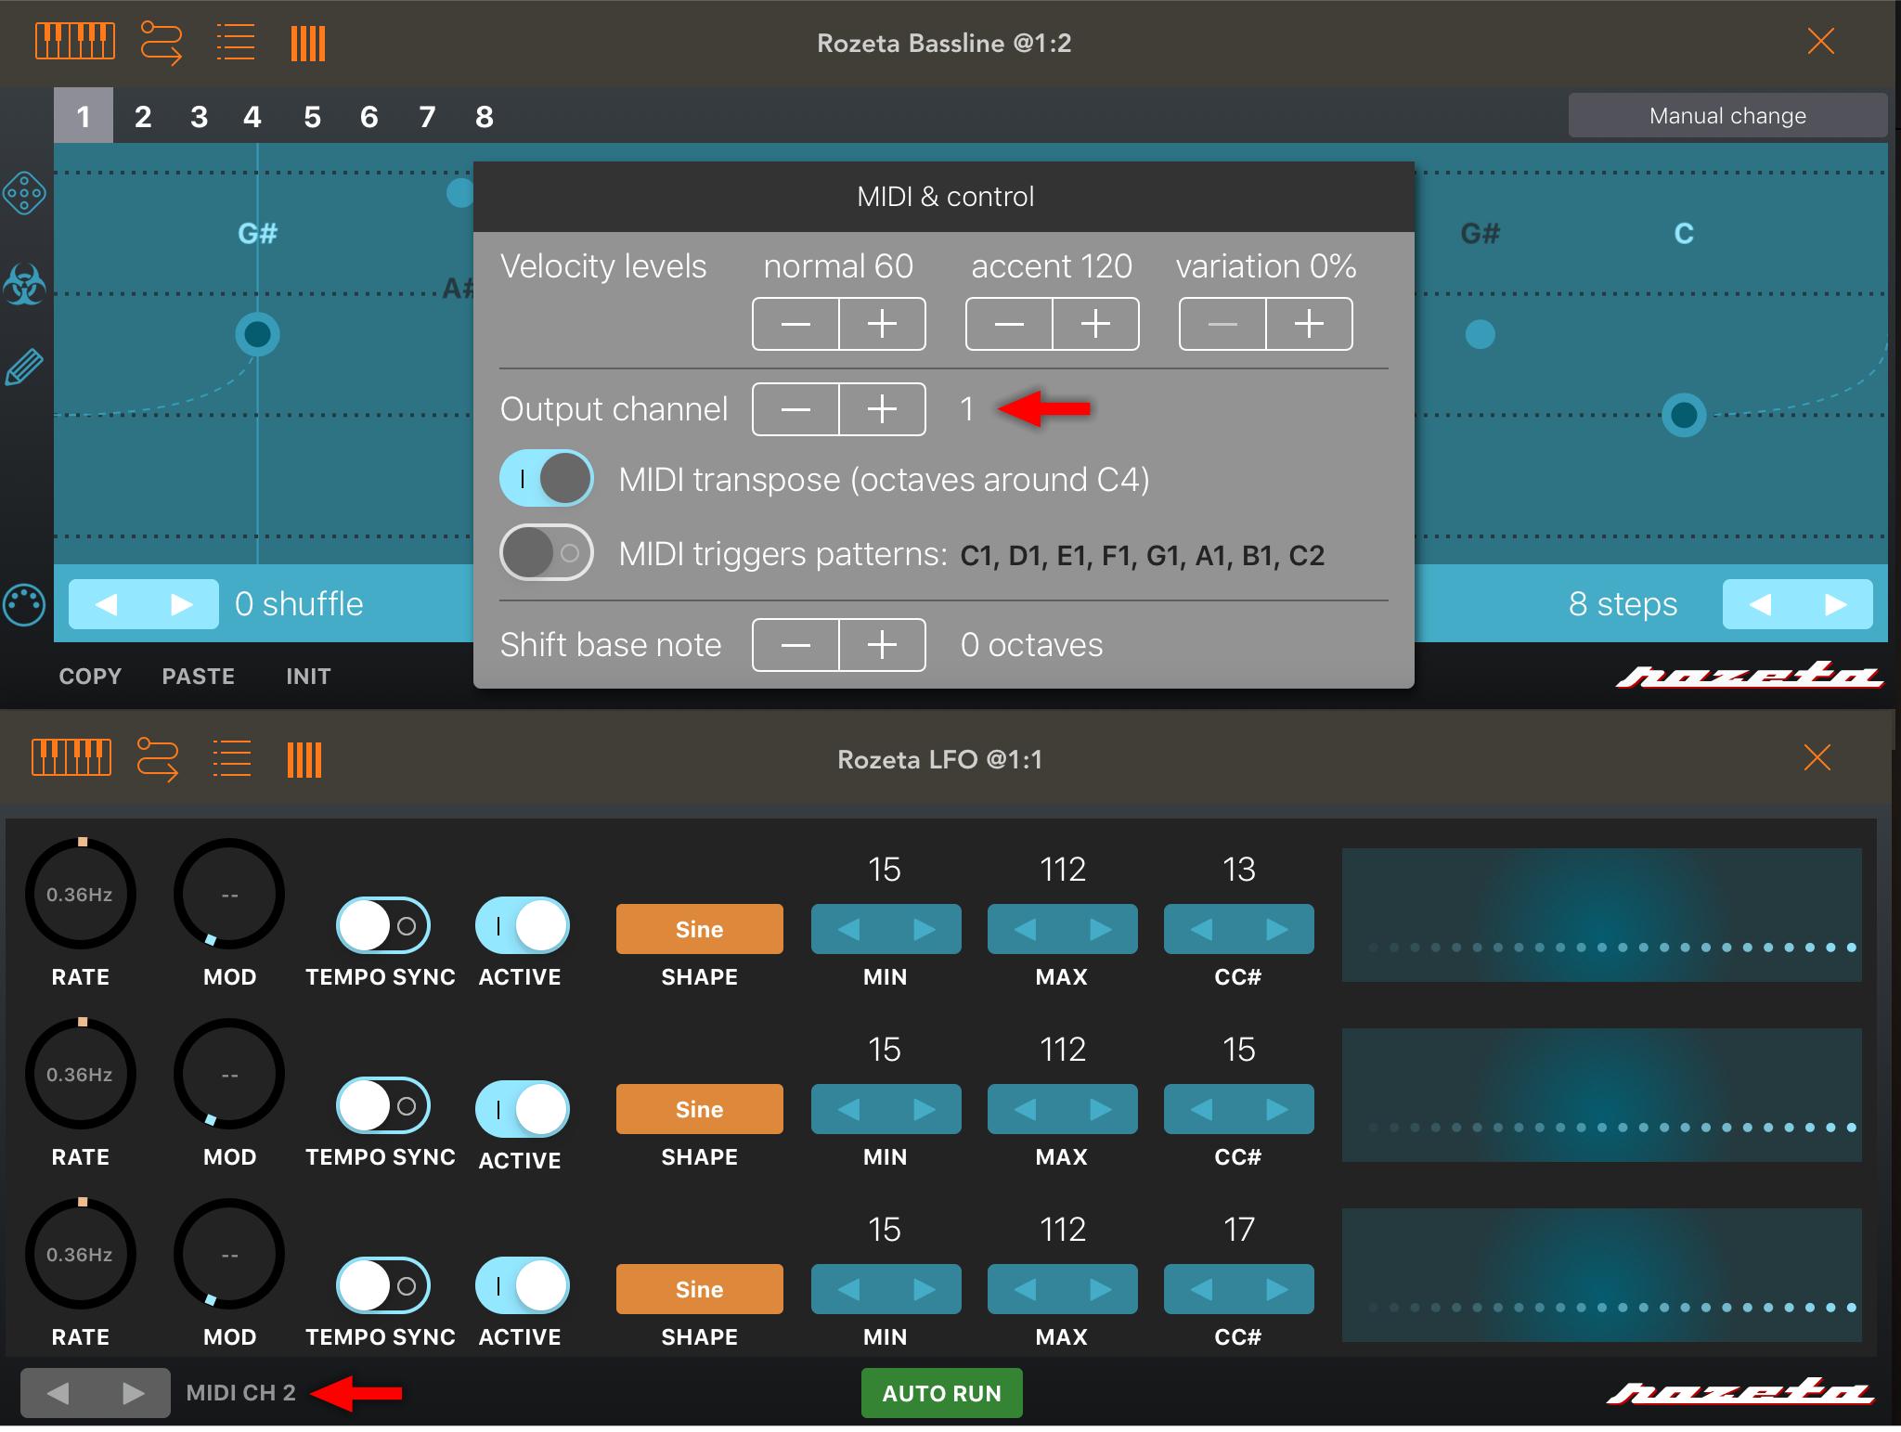Increase shuffle amount with right arrow

(182, 604)
